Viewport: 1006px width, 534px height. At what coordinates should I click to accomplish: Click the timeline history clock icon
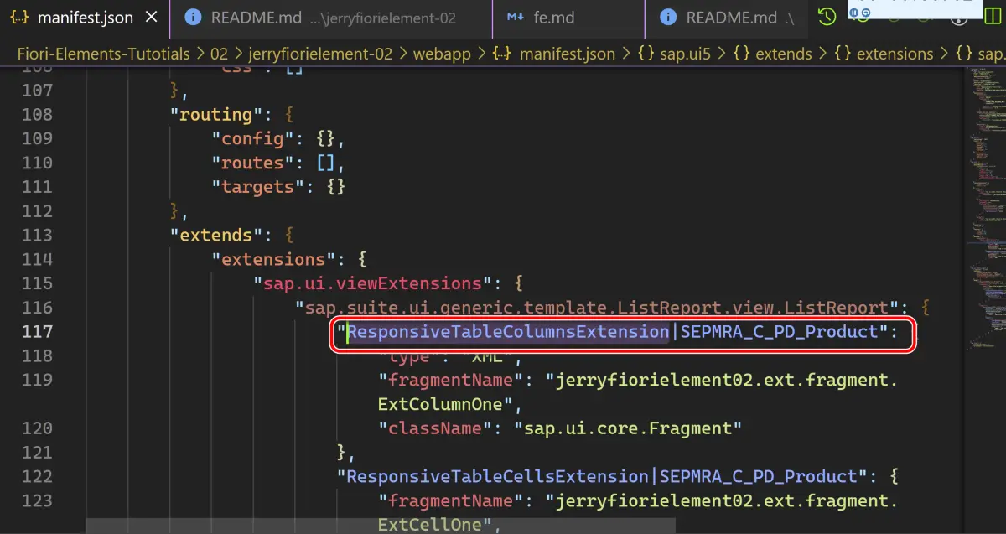827,17
